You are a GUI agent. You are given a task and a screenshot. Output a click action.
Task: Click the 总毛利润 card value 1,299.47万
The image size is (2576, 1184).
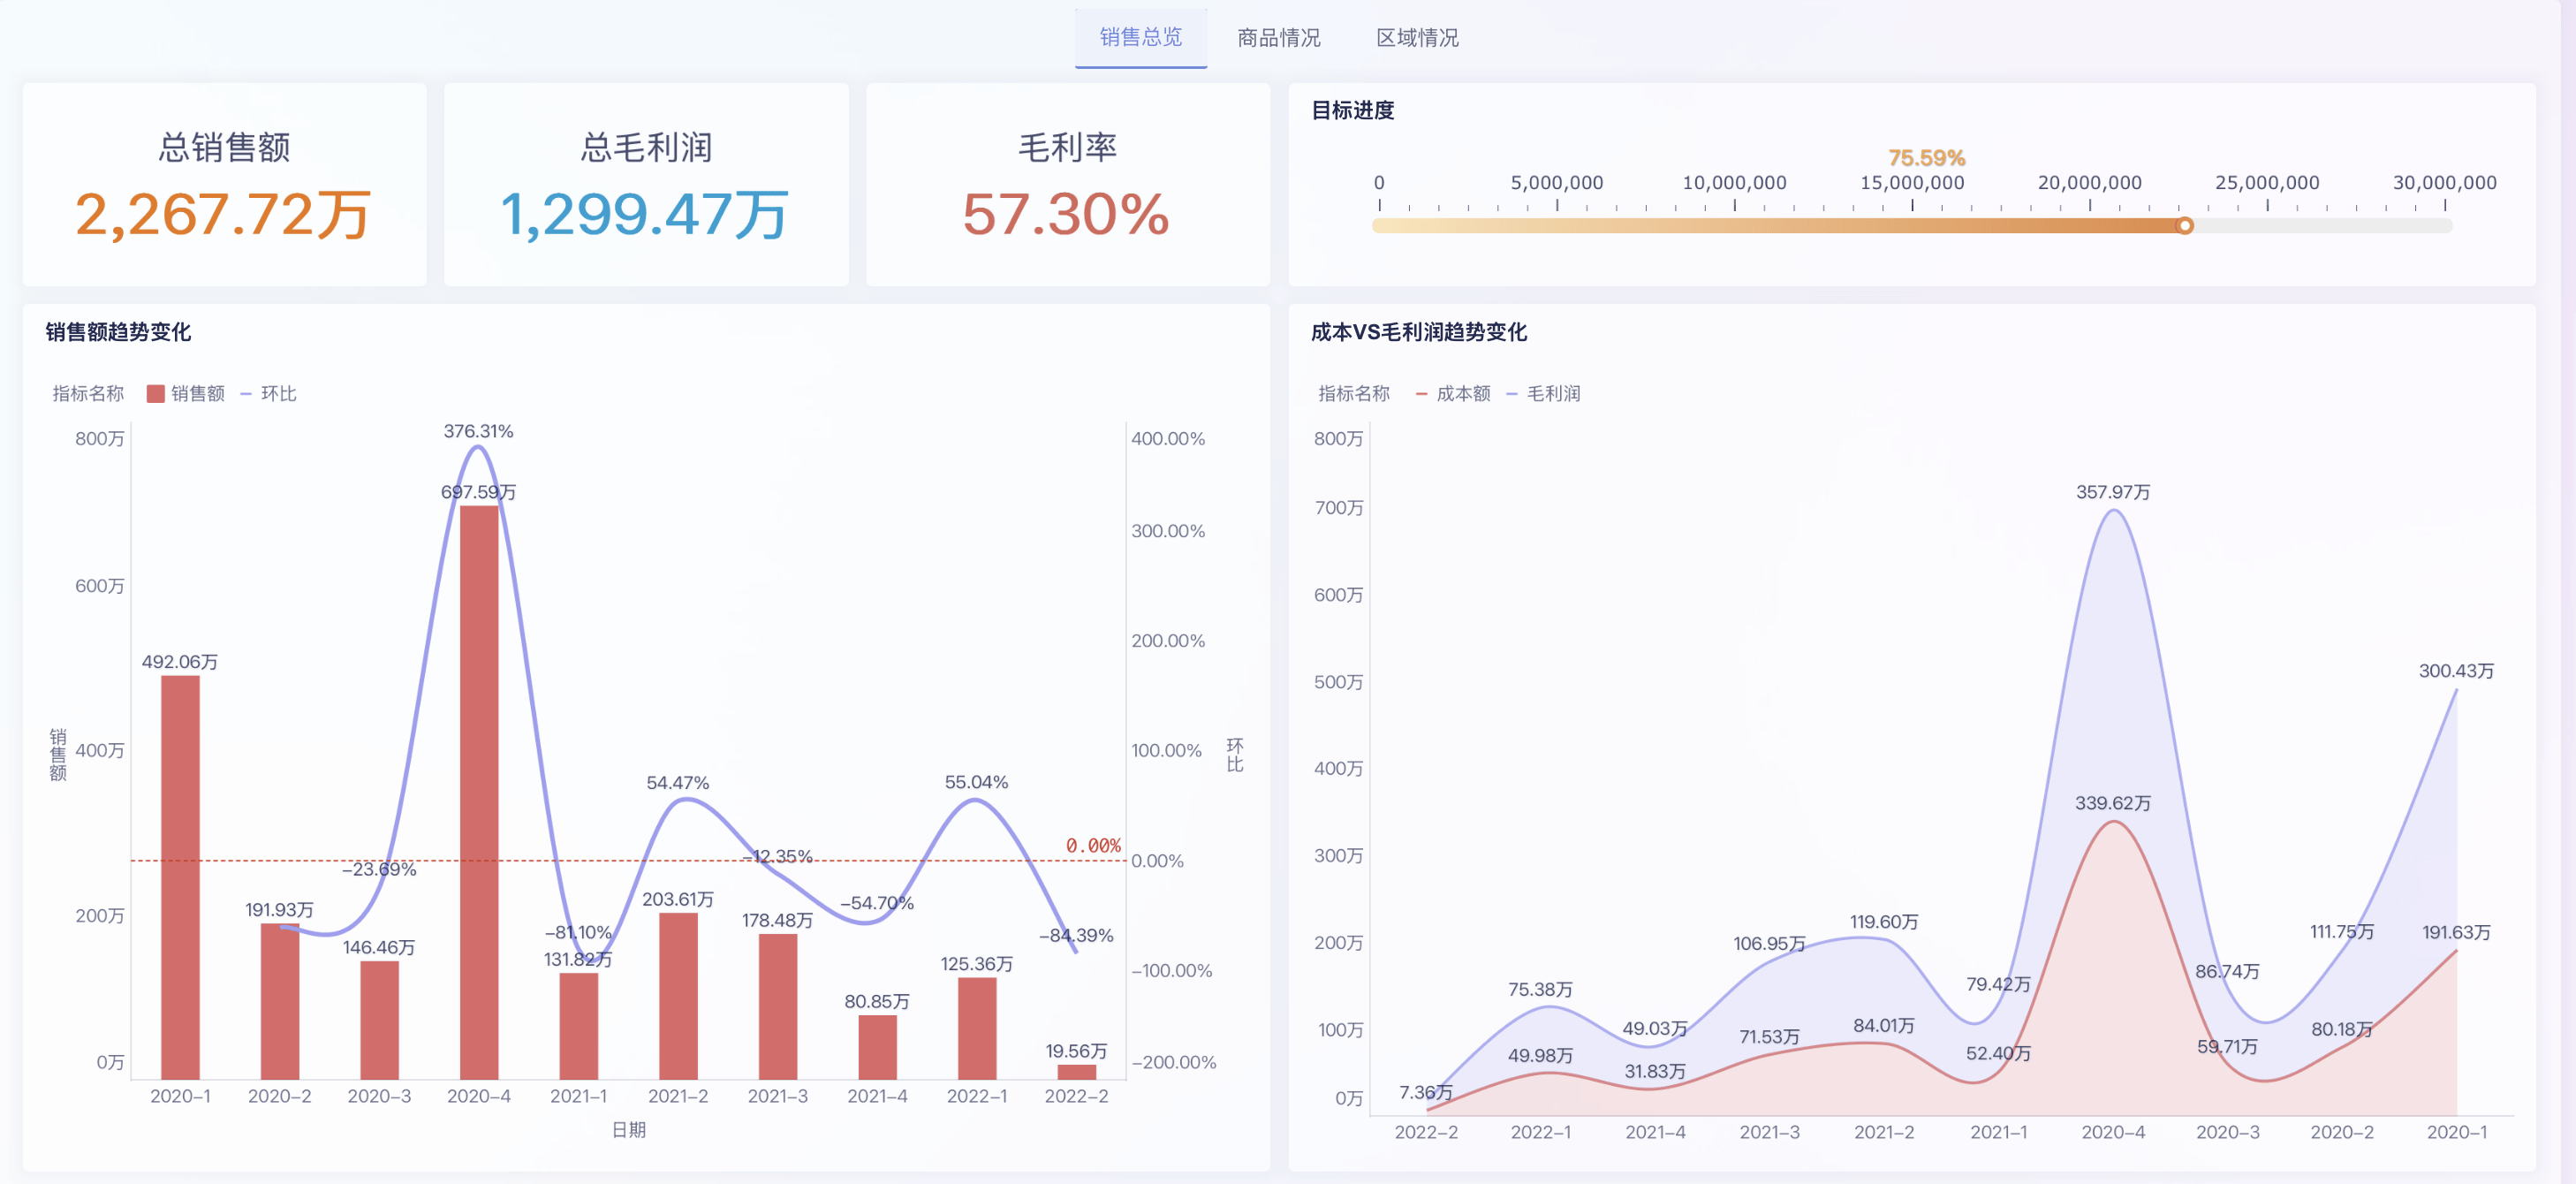click(x=646, y=214)
